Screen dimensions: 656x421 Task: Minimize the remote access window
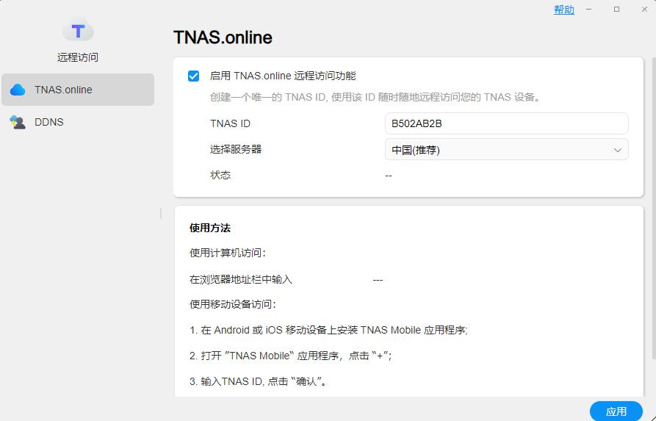588,10
